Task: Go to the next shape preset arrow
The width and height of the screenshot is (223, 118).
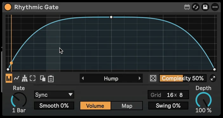Action: pos(140,78)
